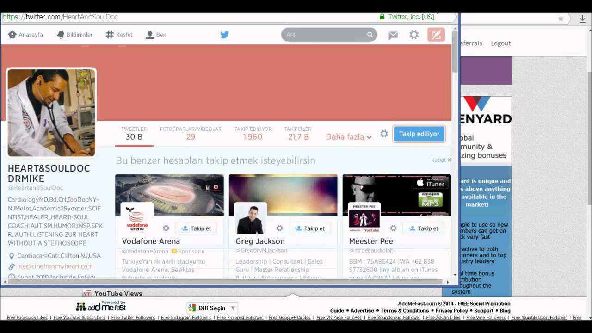
Task: Open Meester Pee profile name
Action: pos(371,241)
